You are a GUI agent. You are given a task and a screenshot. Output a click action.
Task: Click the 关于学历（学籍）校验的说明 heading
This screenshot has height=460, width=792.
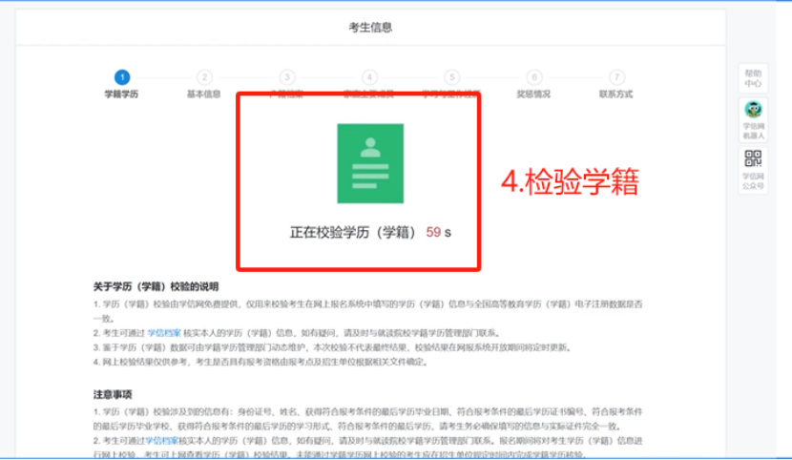tap(156, 287)
